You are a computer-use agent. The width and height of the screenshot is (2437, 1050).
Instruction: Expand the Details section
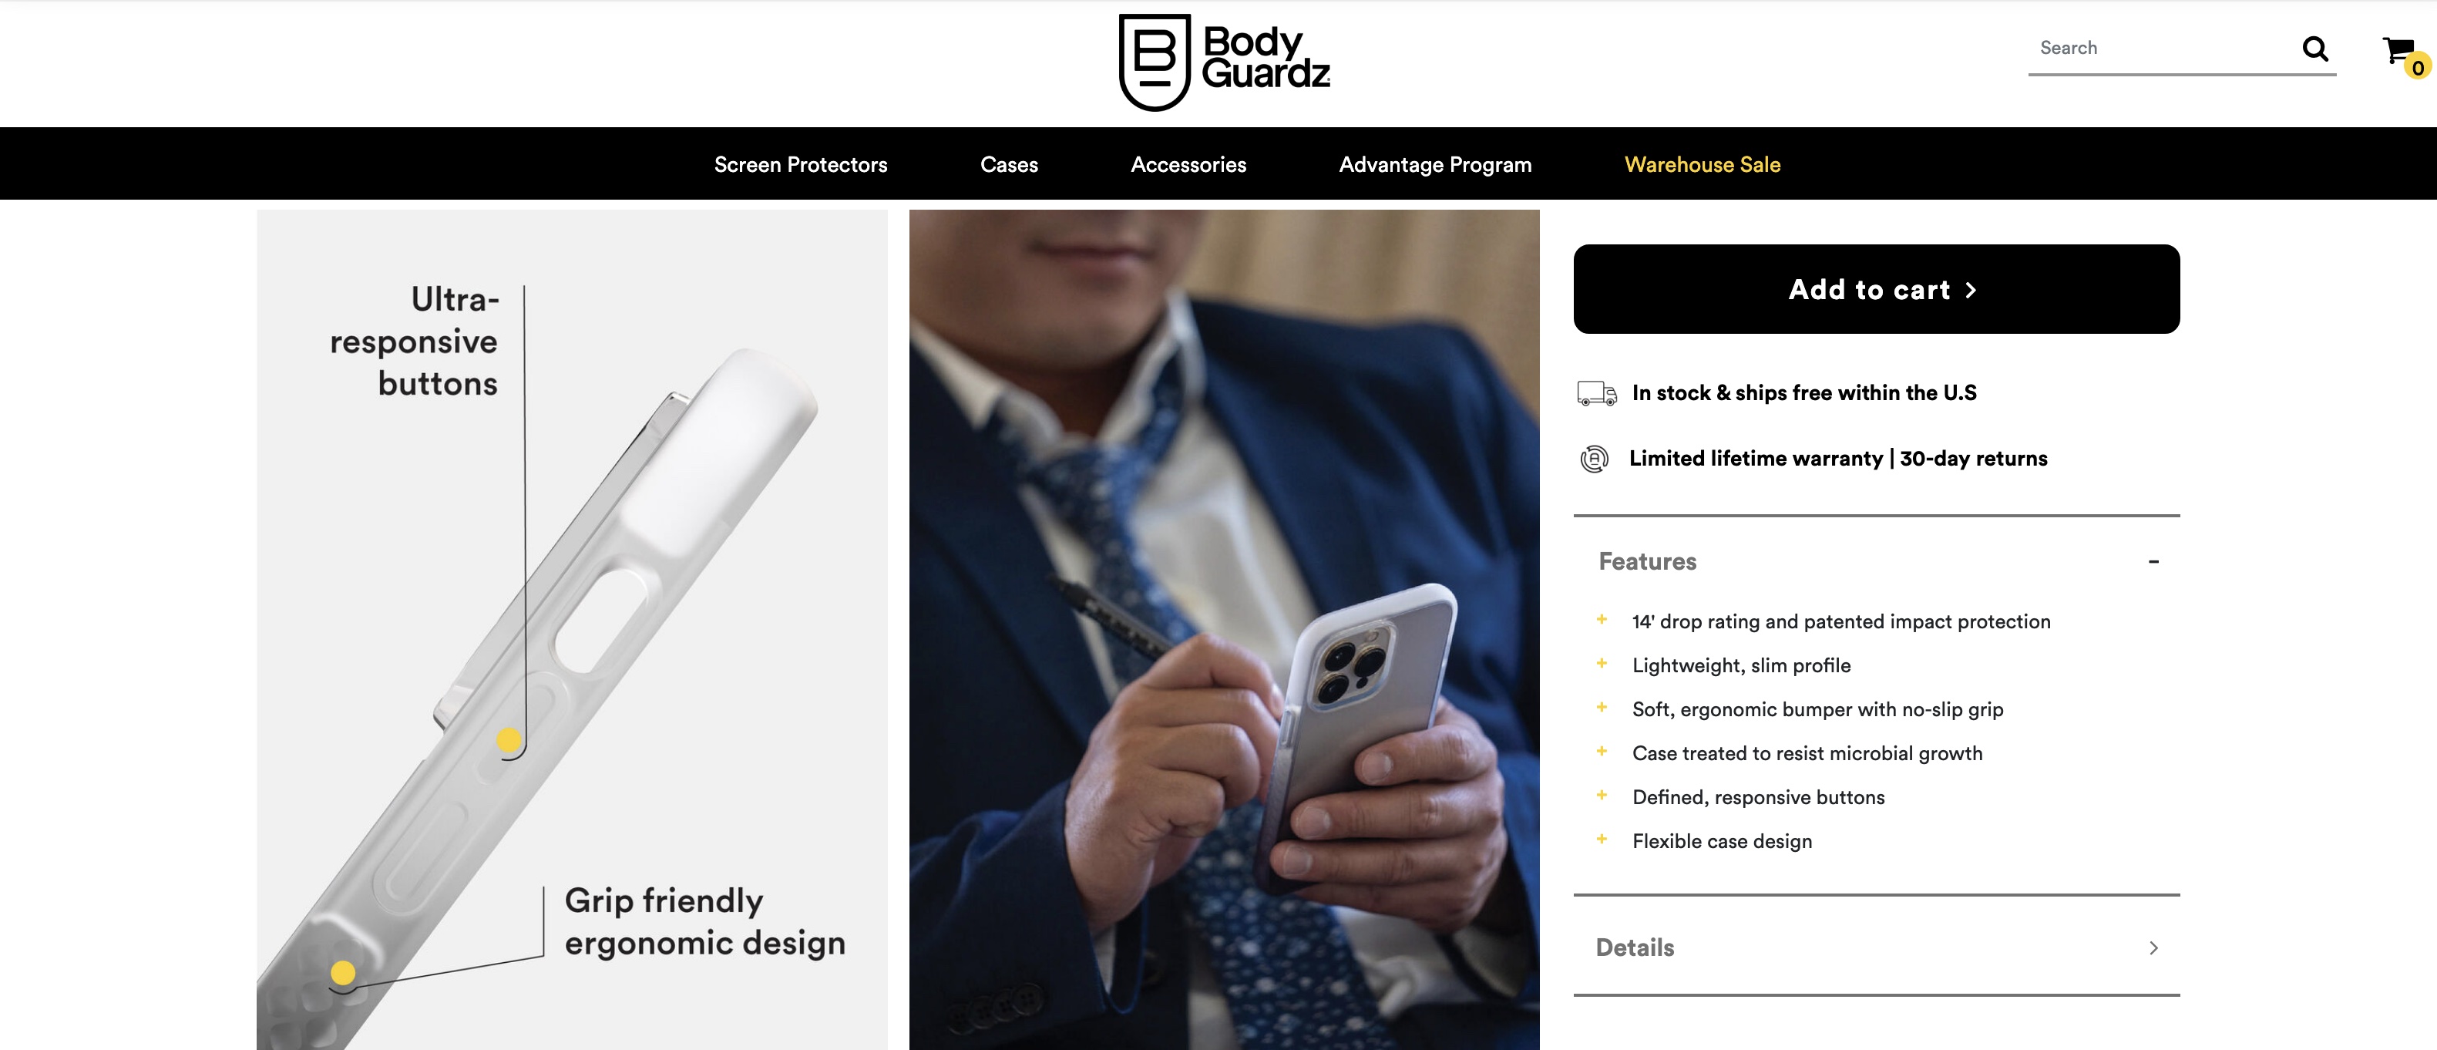click(1876, 947)
